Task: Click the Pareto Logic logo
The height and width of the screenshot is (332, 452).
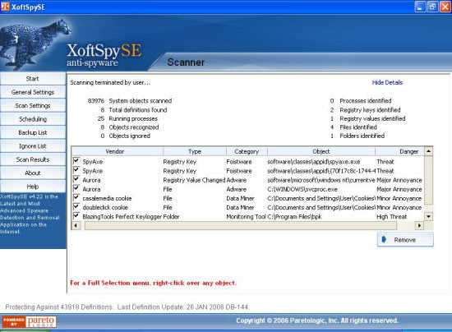Action: coord(29,321)
